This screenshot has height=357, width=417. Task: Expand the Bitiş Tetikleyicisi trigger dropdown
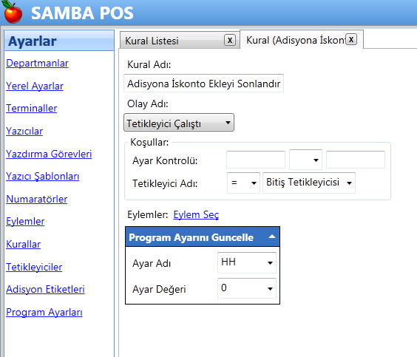[x=309, y=183]
